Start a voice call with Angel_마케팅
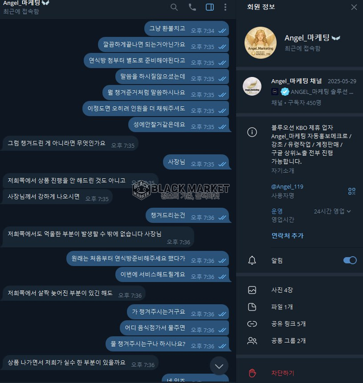Viewport: 363px width, 383px height. coord(192,7)
